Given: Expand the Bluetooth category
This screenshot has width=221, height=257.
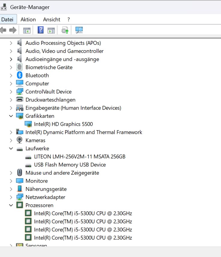Looking at the screenshot, I should (x=11, y=75).
